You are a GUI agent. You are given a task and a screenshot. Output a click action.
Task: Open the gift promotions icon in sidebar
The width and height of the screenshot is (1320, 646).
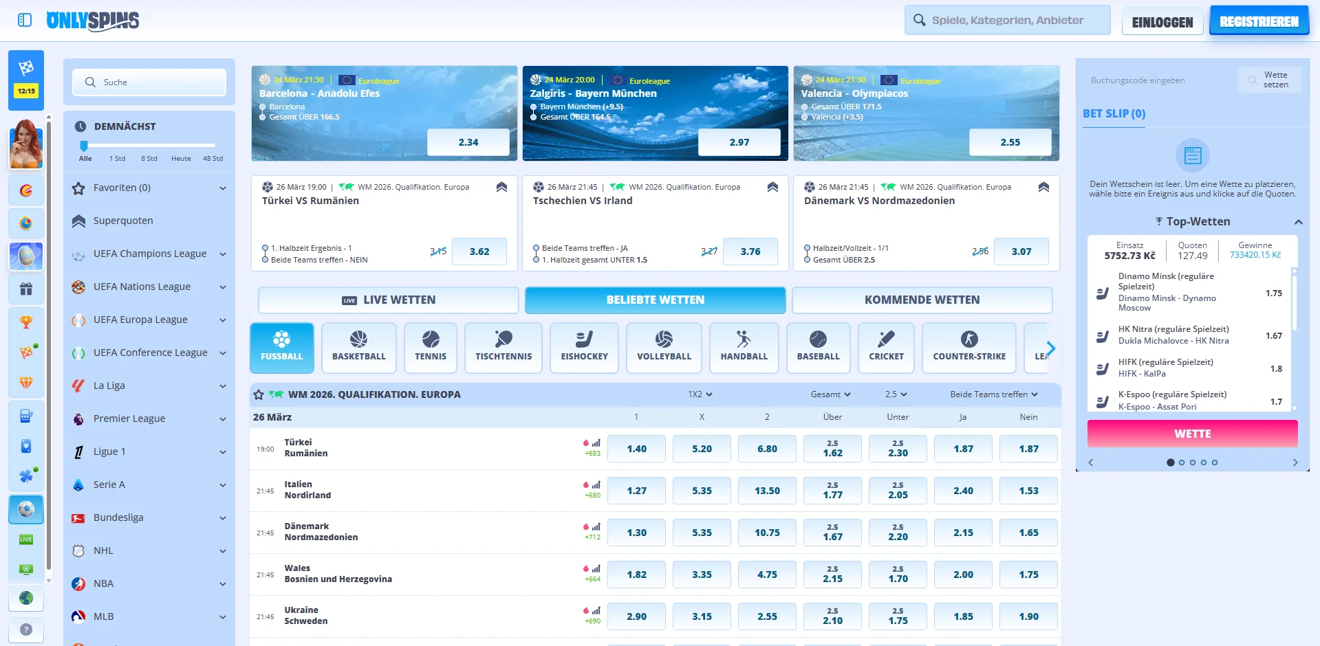[25, 289]
